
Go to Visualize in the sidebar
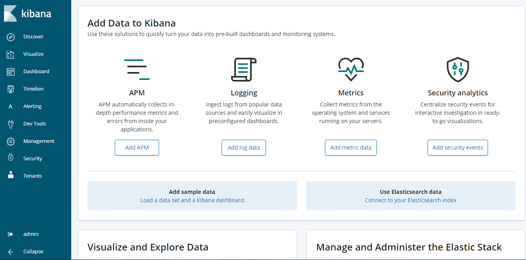(x=33, y=54)
